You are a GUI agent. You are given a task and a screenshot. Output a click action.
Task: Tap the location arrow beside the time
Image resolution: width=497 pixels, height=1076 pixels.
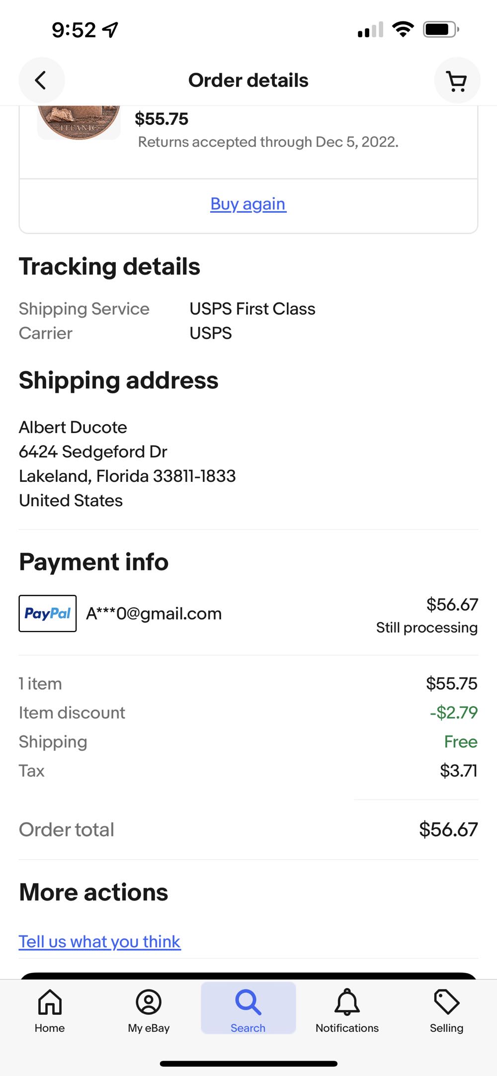click(x=110, y=30)
